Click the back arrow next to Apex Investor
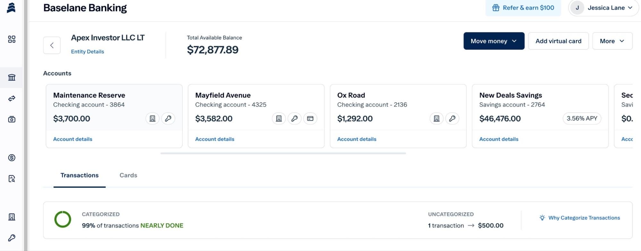 pyautogui.click(x=52, y=45)
